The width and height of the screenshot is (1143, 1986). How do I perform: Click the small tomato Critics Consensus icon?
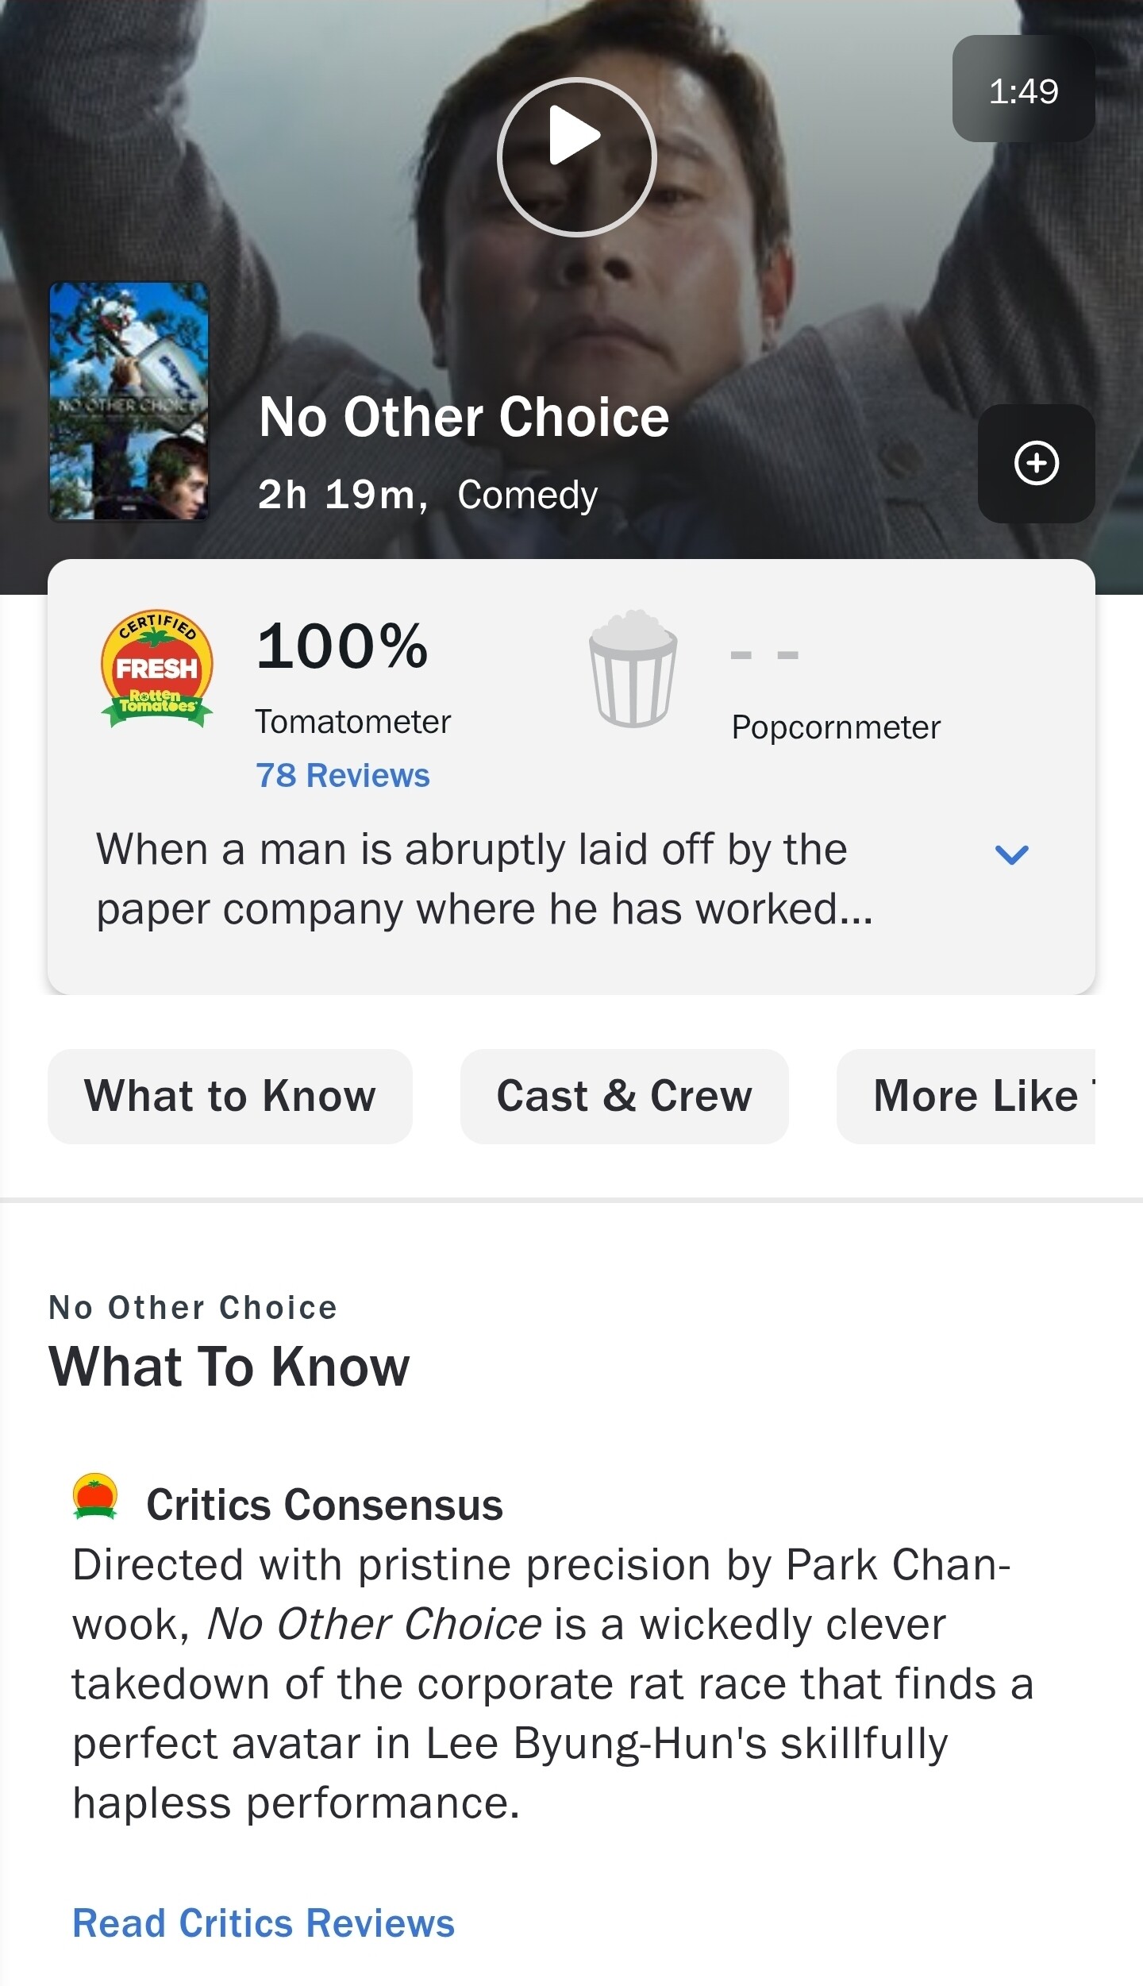pyautogui.click(x=95, y=1497)
